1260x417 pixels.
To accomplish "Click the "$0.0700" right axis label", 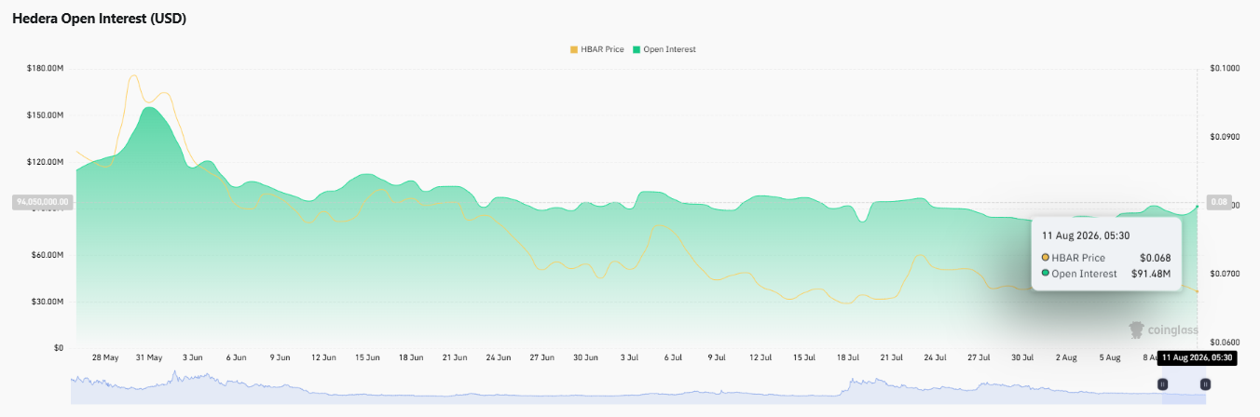I will [x=1225, y=274].
